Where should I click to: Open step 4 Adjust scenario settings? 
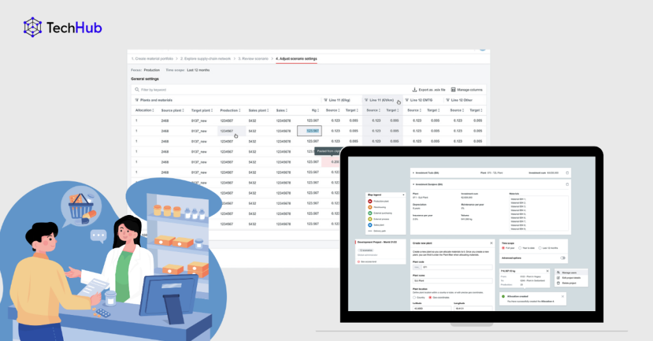tap(296, 59)
